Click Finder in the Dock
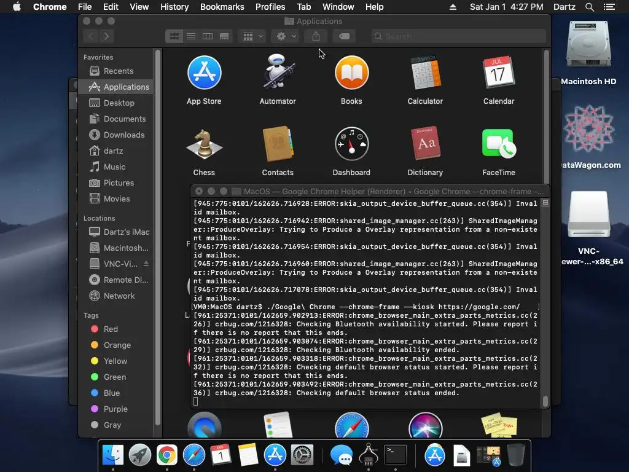 pyautogui.click(x=113, y=455)
